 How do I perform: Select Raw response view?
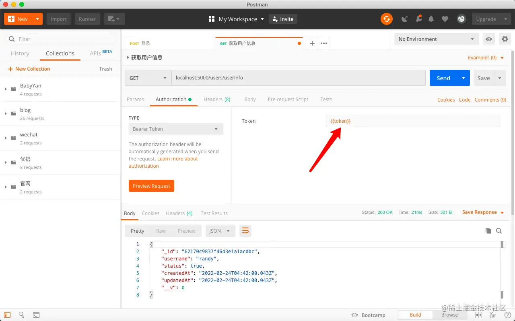click(161, 231)
